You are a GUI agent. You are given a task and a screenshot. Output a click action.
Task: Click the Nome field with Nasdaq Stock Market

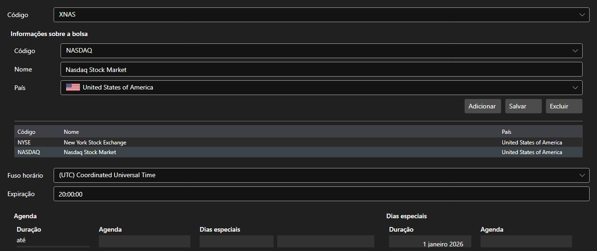(321, 70)
